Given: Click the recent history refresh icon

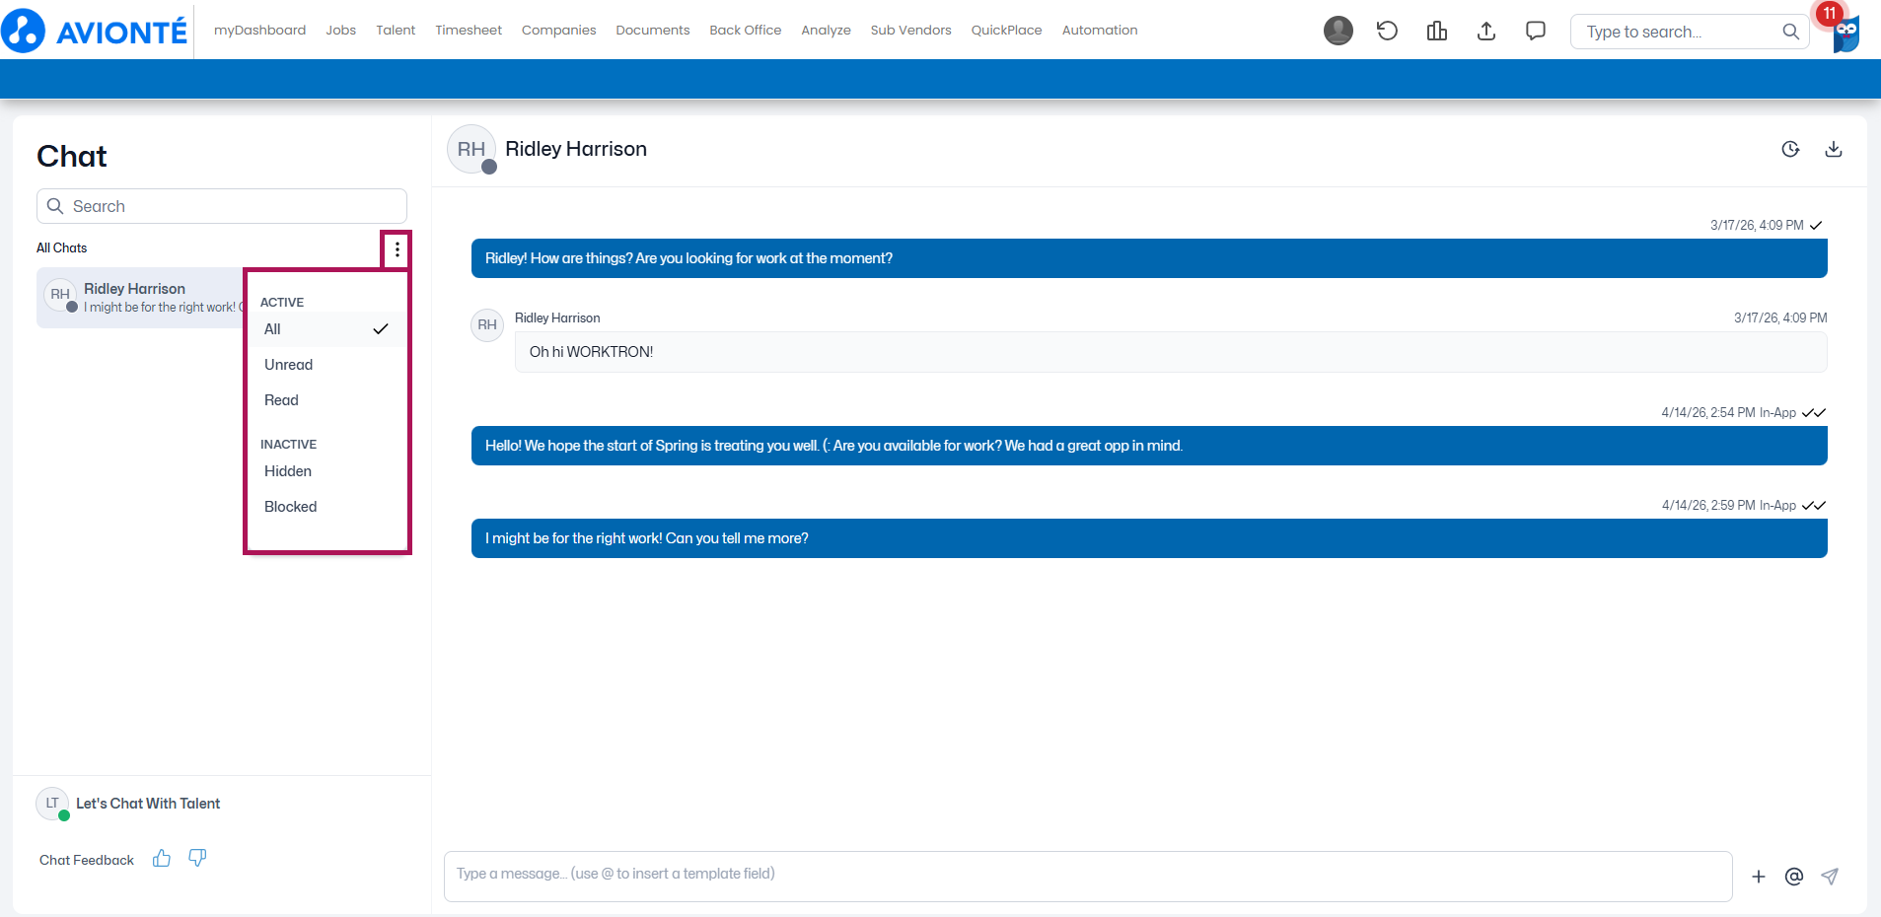Looking at the screenshot, I should 1387,31.
